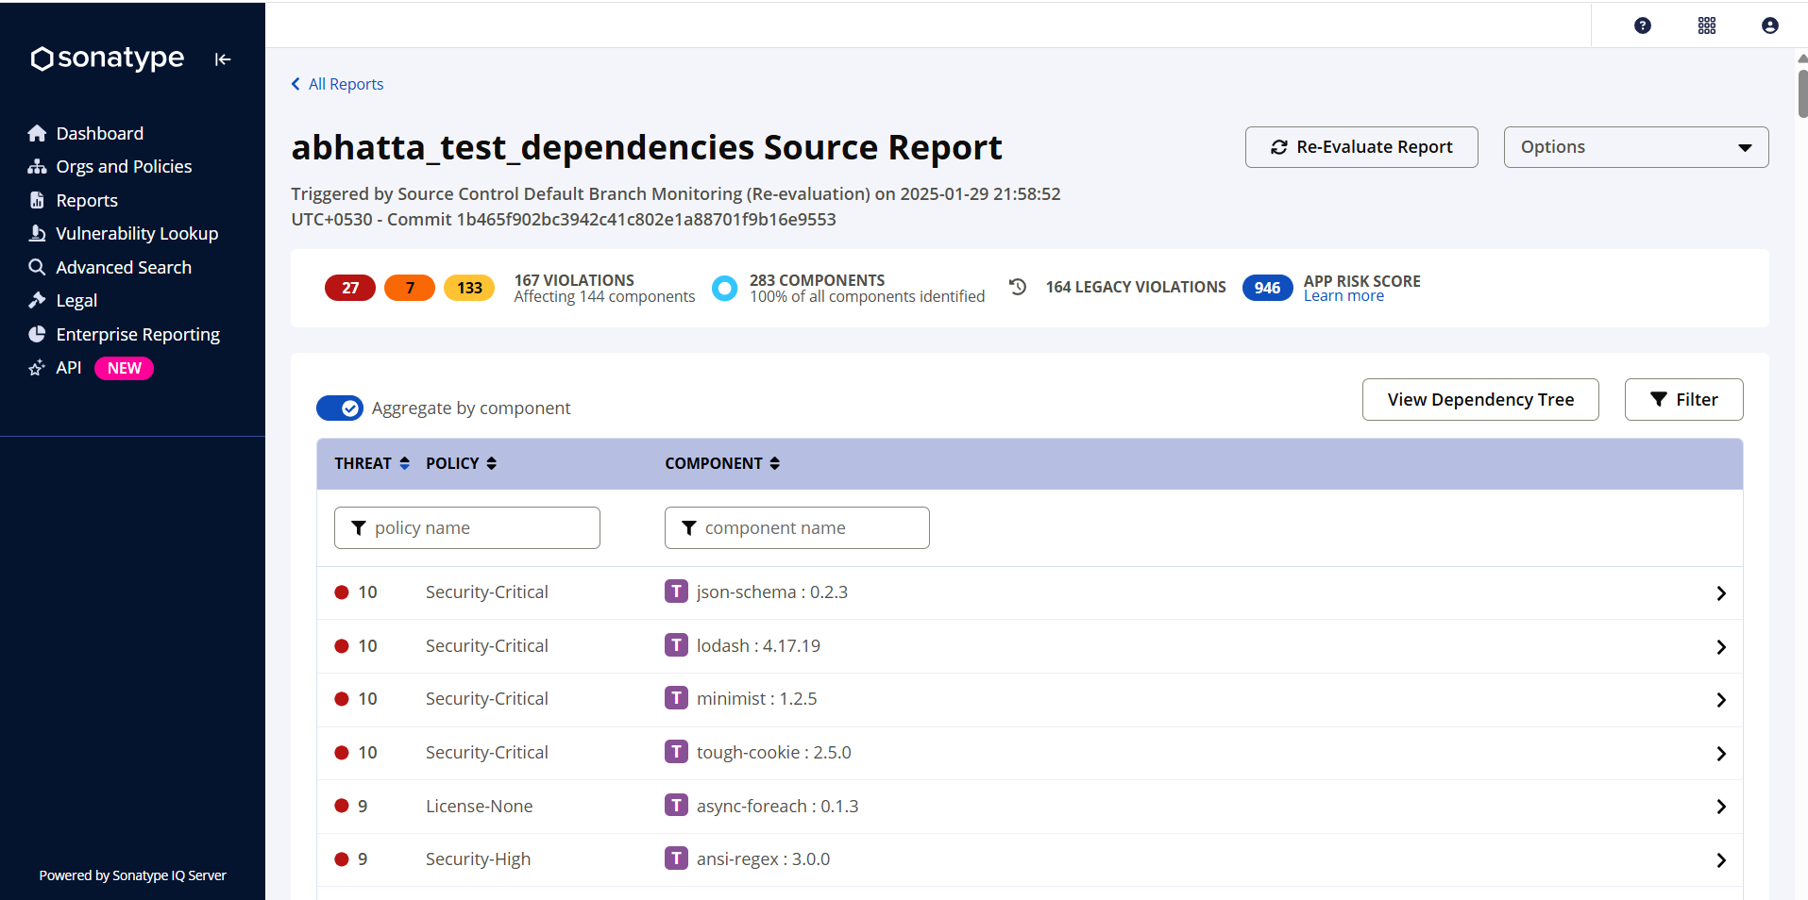This screenshot has height=900, width=1808.
Task: Click the T icon beside ansi-regex
Action: [676, 858]
